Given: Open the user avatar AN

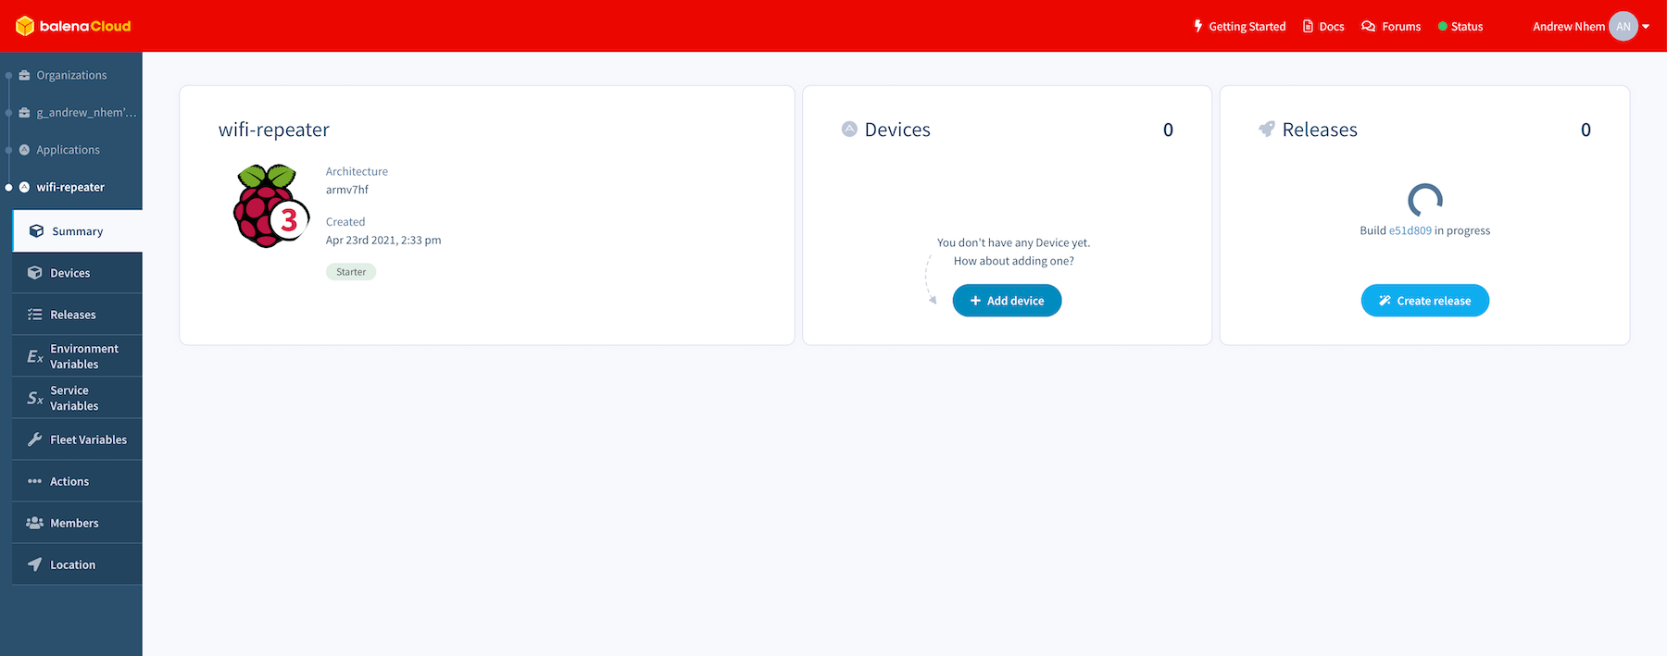Looking at the screenshot, I should pos(1623,26).
